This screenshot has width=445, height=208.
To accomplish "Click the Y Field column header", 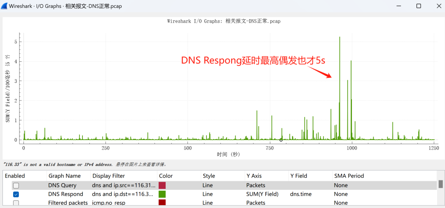I will point(298,175).
